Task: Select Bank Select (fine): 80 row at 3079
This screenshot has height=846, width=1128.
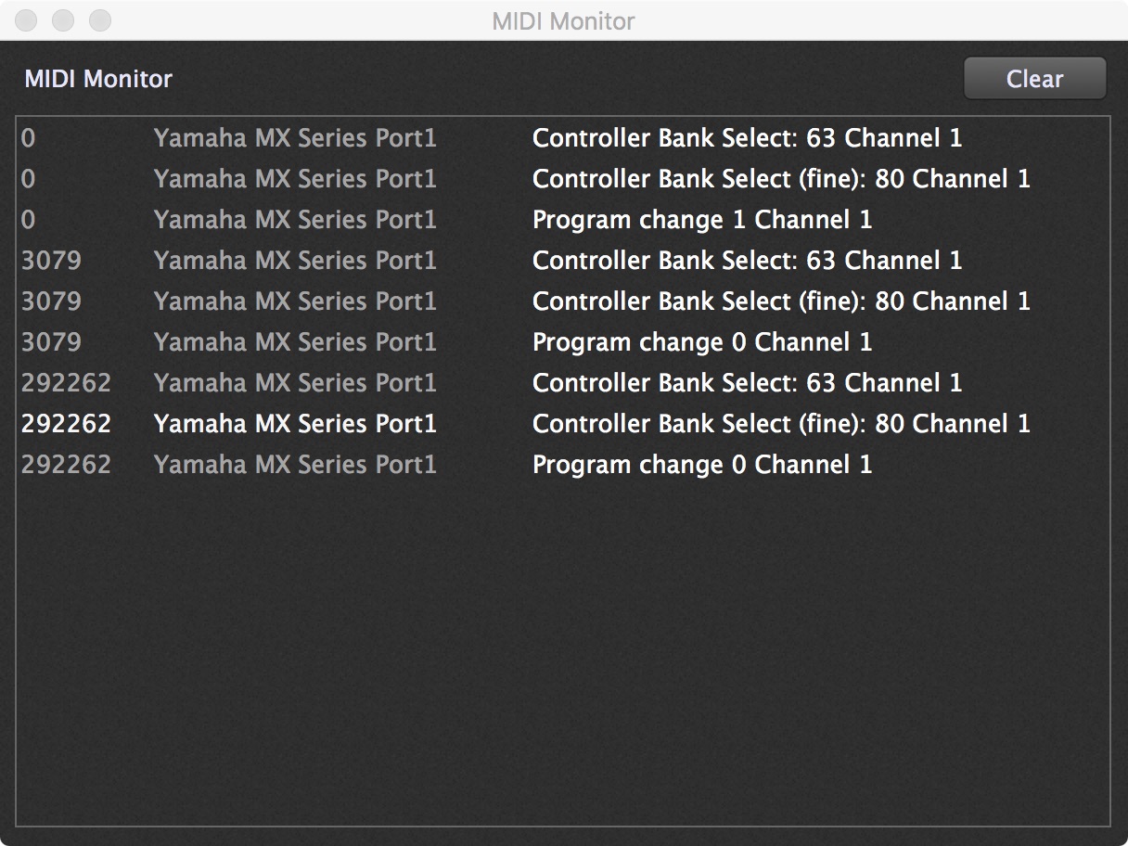Action: point(563,301)
